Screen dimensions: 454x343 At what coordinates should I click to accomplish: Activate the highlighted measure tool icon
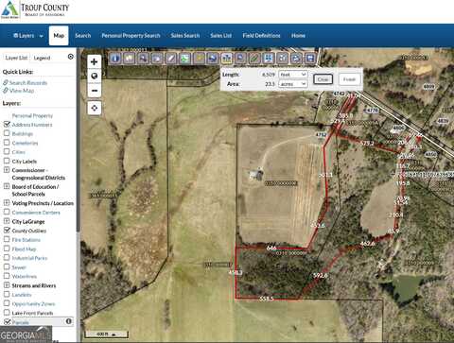pos(227,59)
